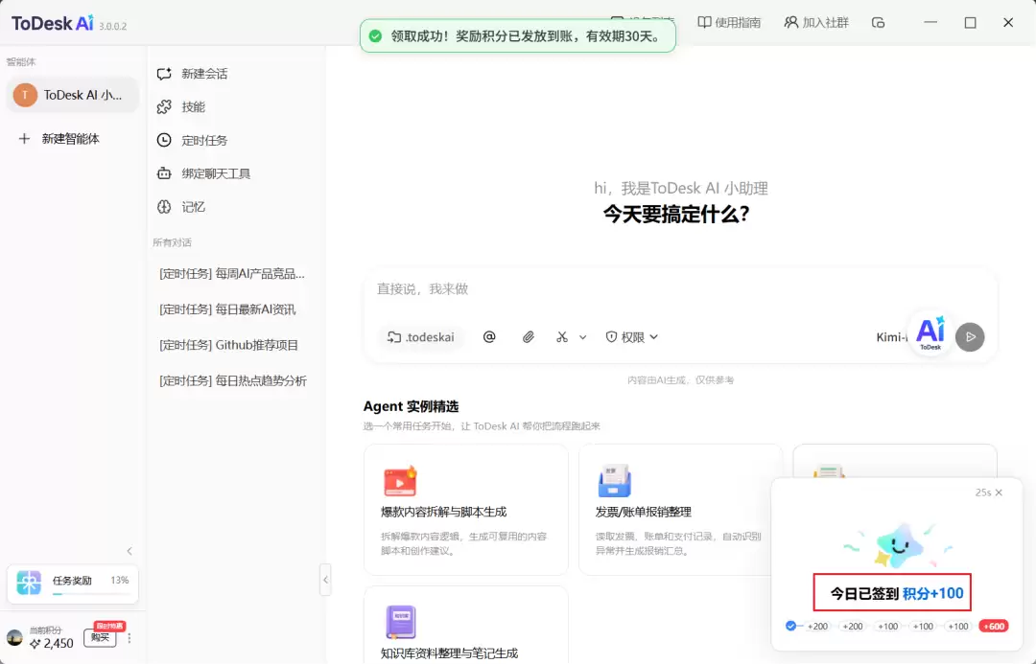Open the 定时任务 clock icon
This screenshot has height=664, width=1036.
(x=164, y=140)
